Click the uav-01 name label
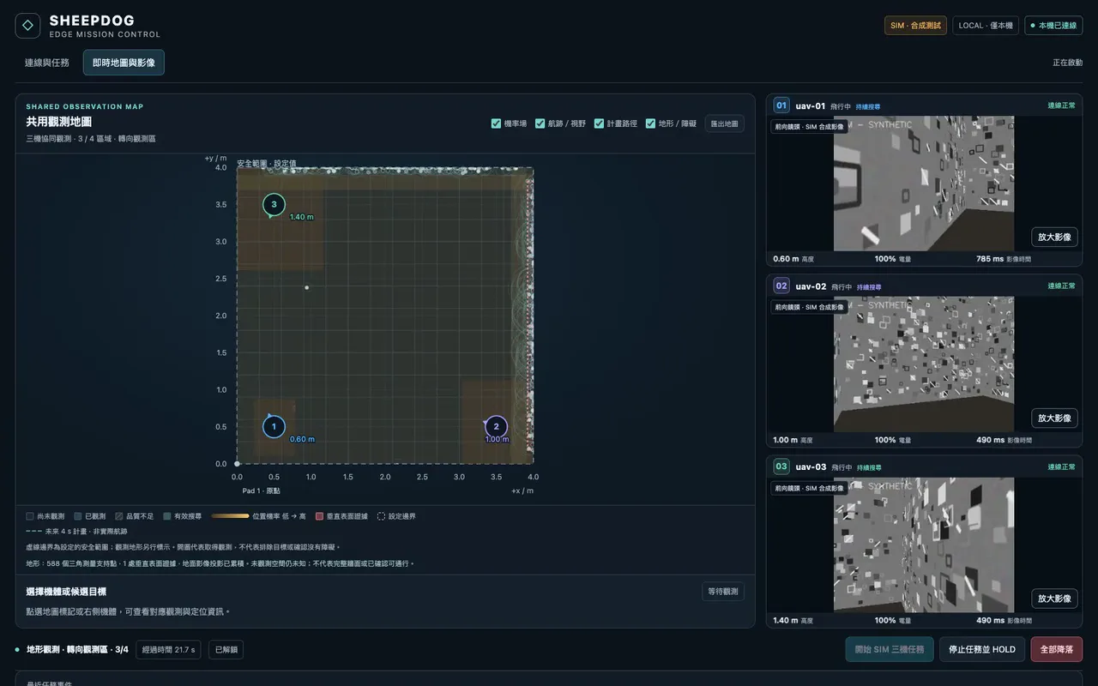 coord(811,106)
